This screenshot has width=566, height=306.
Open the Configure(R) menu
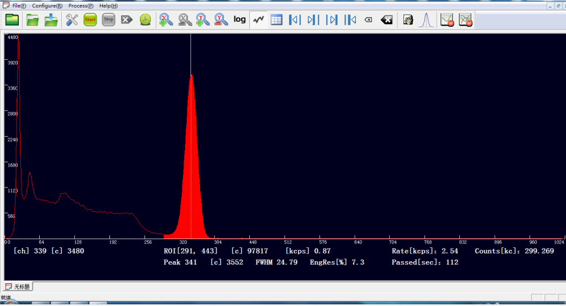pos(48,6)
